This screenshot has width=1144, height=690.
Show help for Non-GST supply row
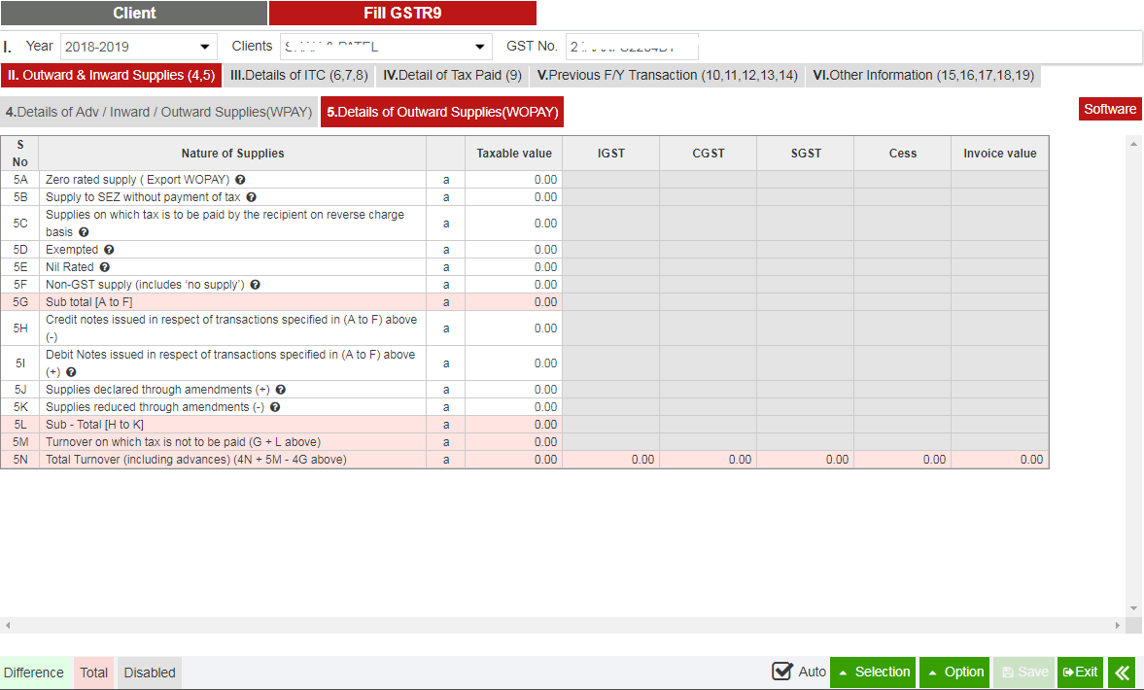(x=255, y=285)
